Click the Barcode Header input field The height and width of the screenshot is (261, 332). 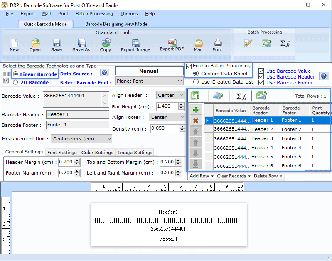tap(78, 114)
